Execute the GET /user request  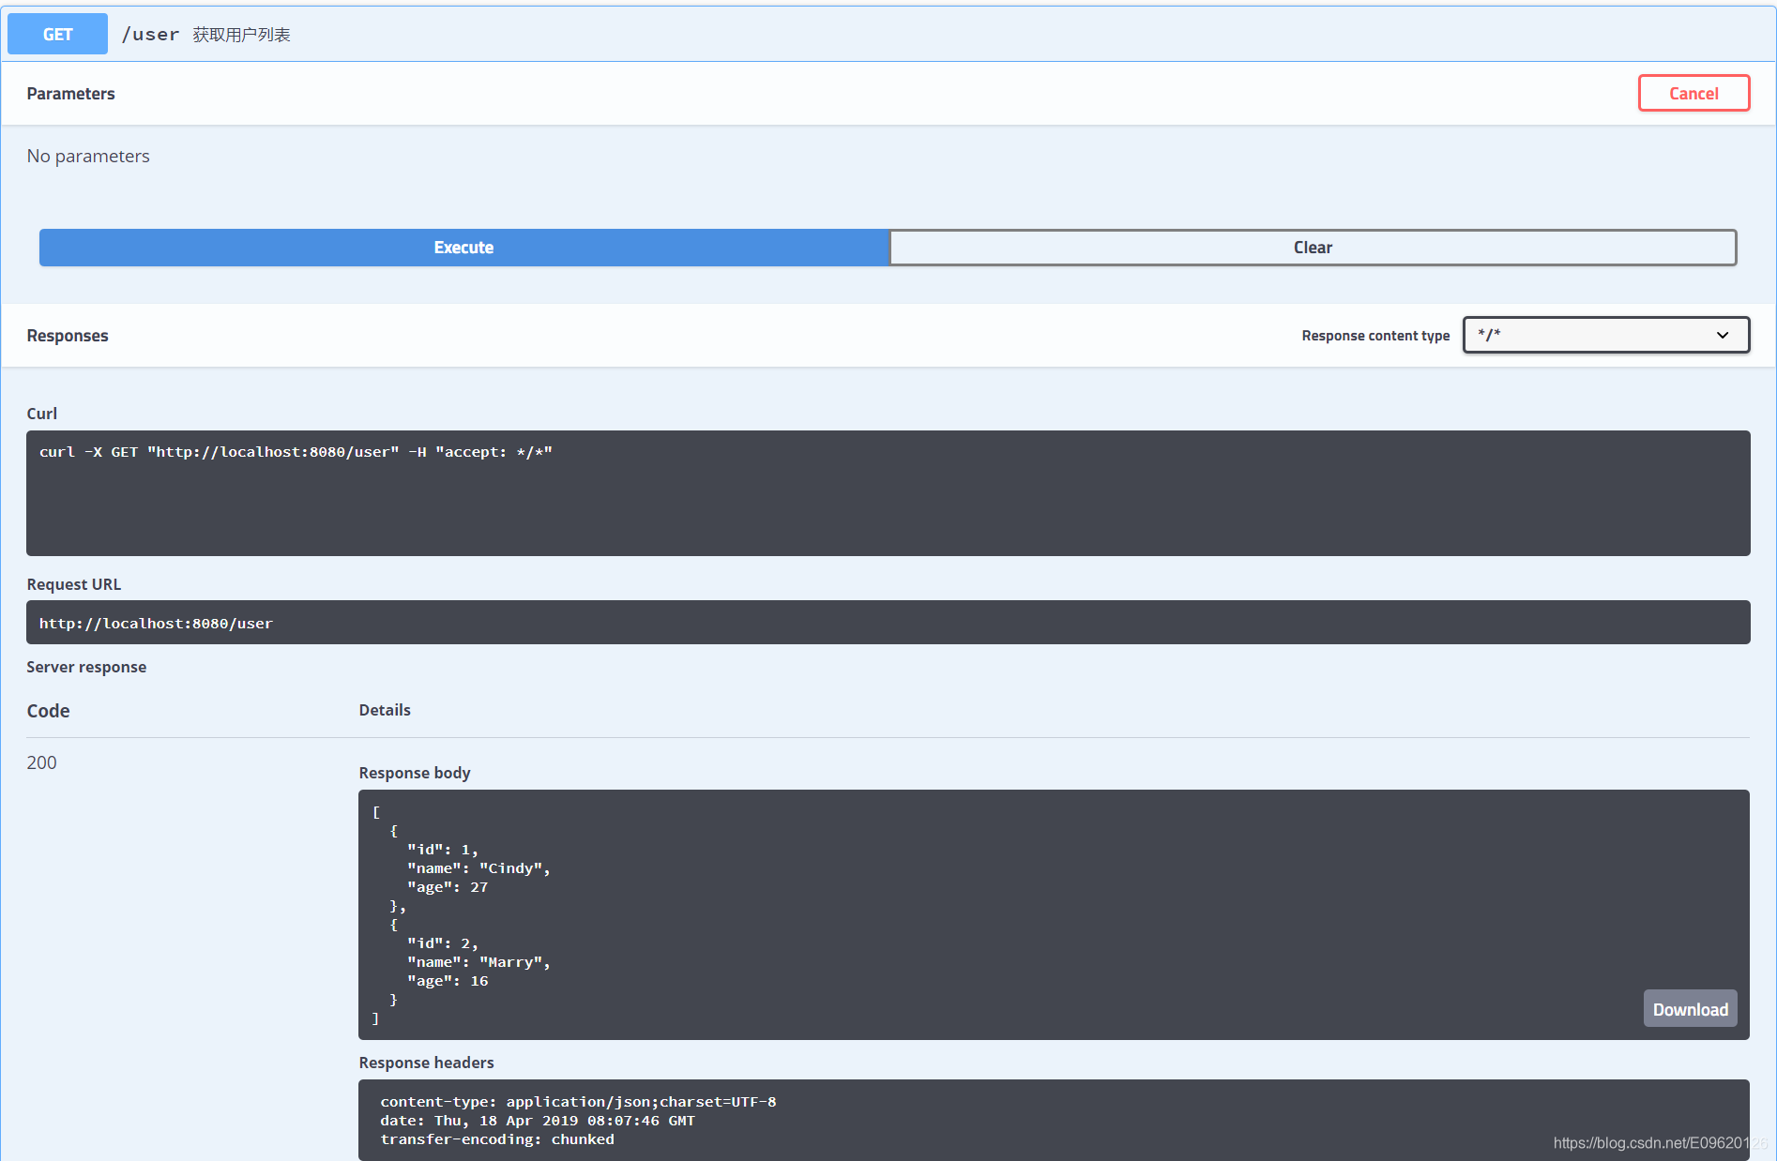click(x=463, y=248)
